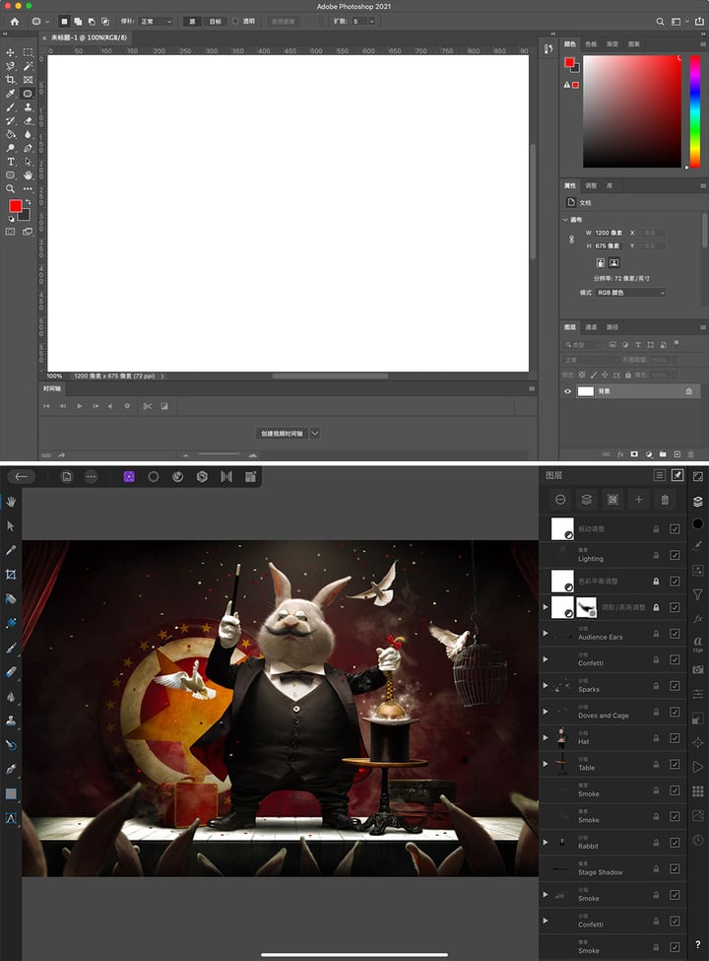Viewport: 709px width, 961px height.
Task: Toggle visibility eye of Photoshop background layer
Action: 567,391
